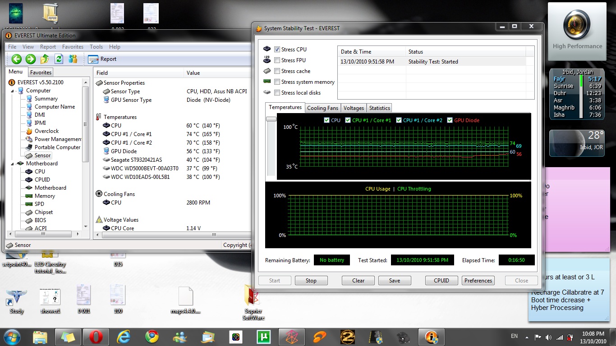Image resolution: width=616 pixels, height=346 pixels.
Task: Click the Google Chrome taskbar icon
Action: [x=152, y=337]
